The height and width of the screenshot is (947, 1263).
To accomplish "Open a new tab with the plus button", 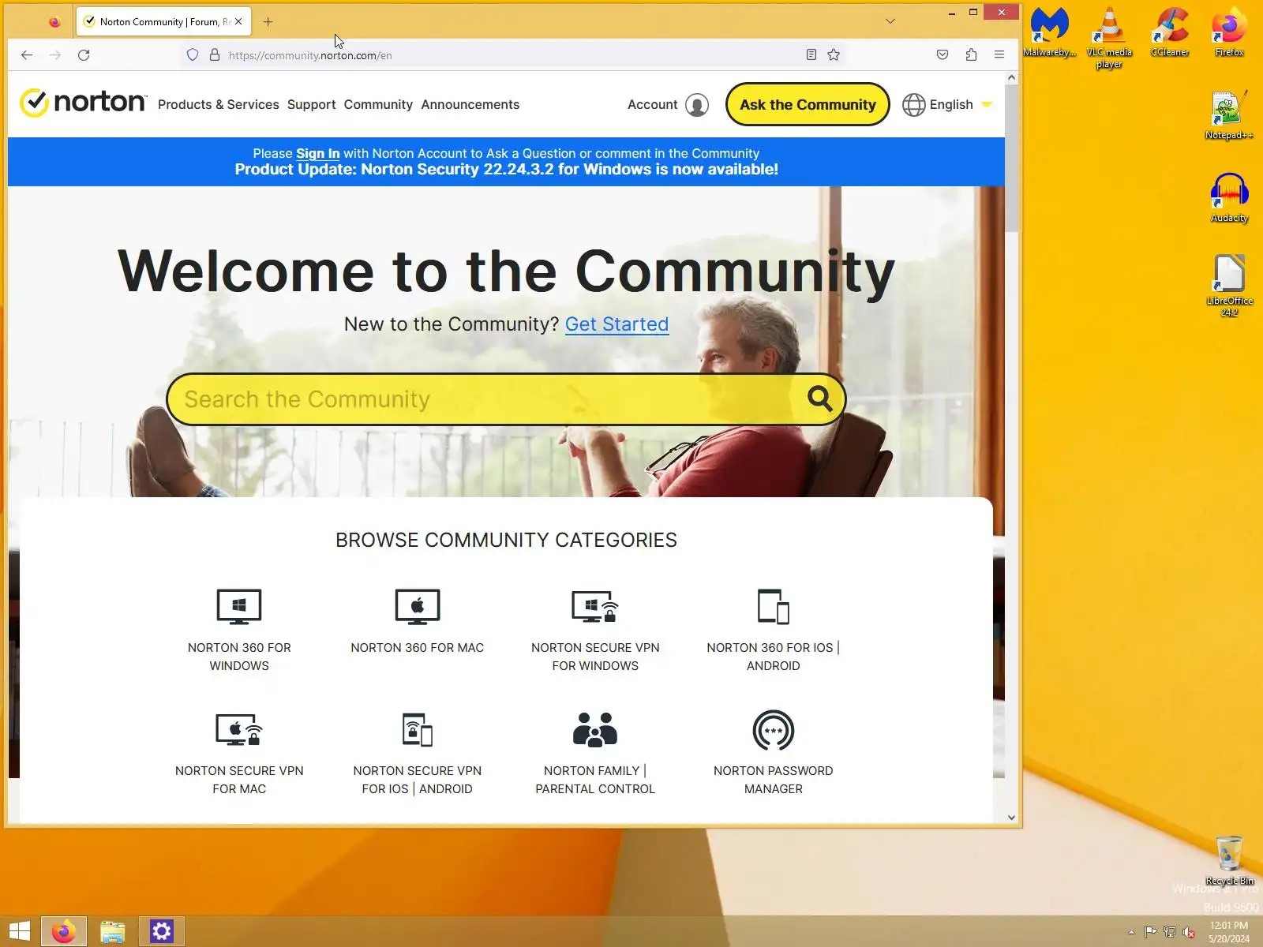I will pos(268,22).
